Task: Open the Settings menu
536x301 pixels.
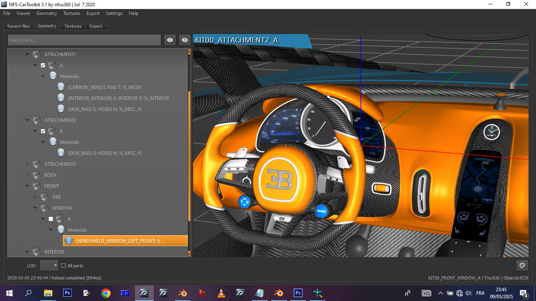Action: point(114,13)
